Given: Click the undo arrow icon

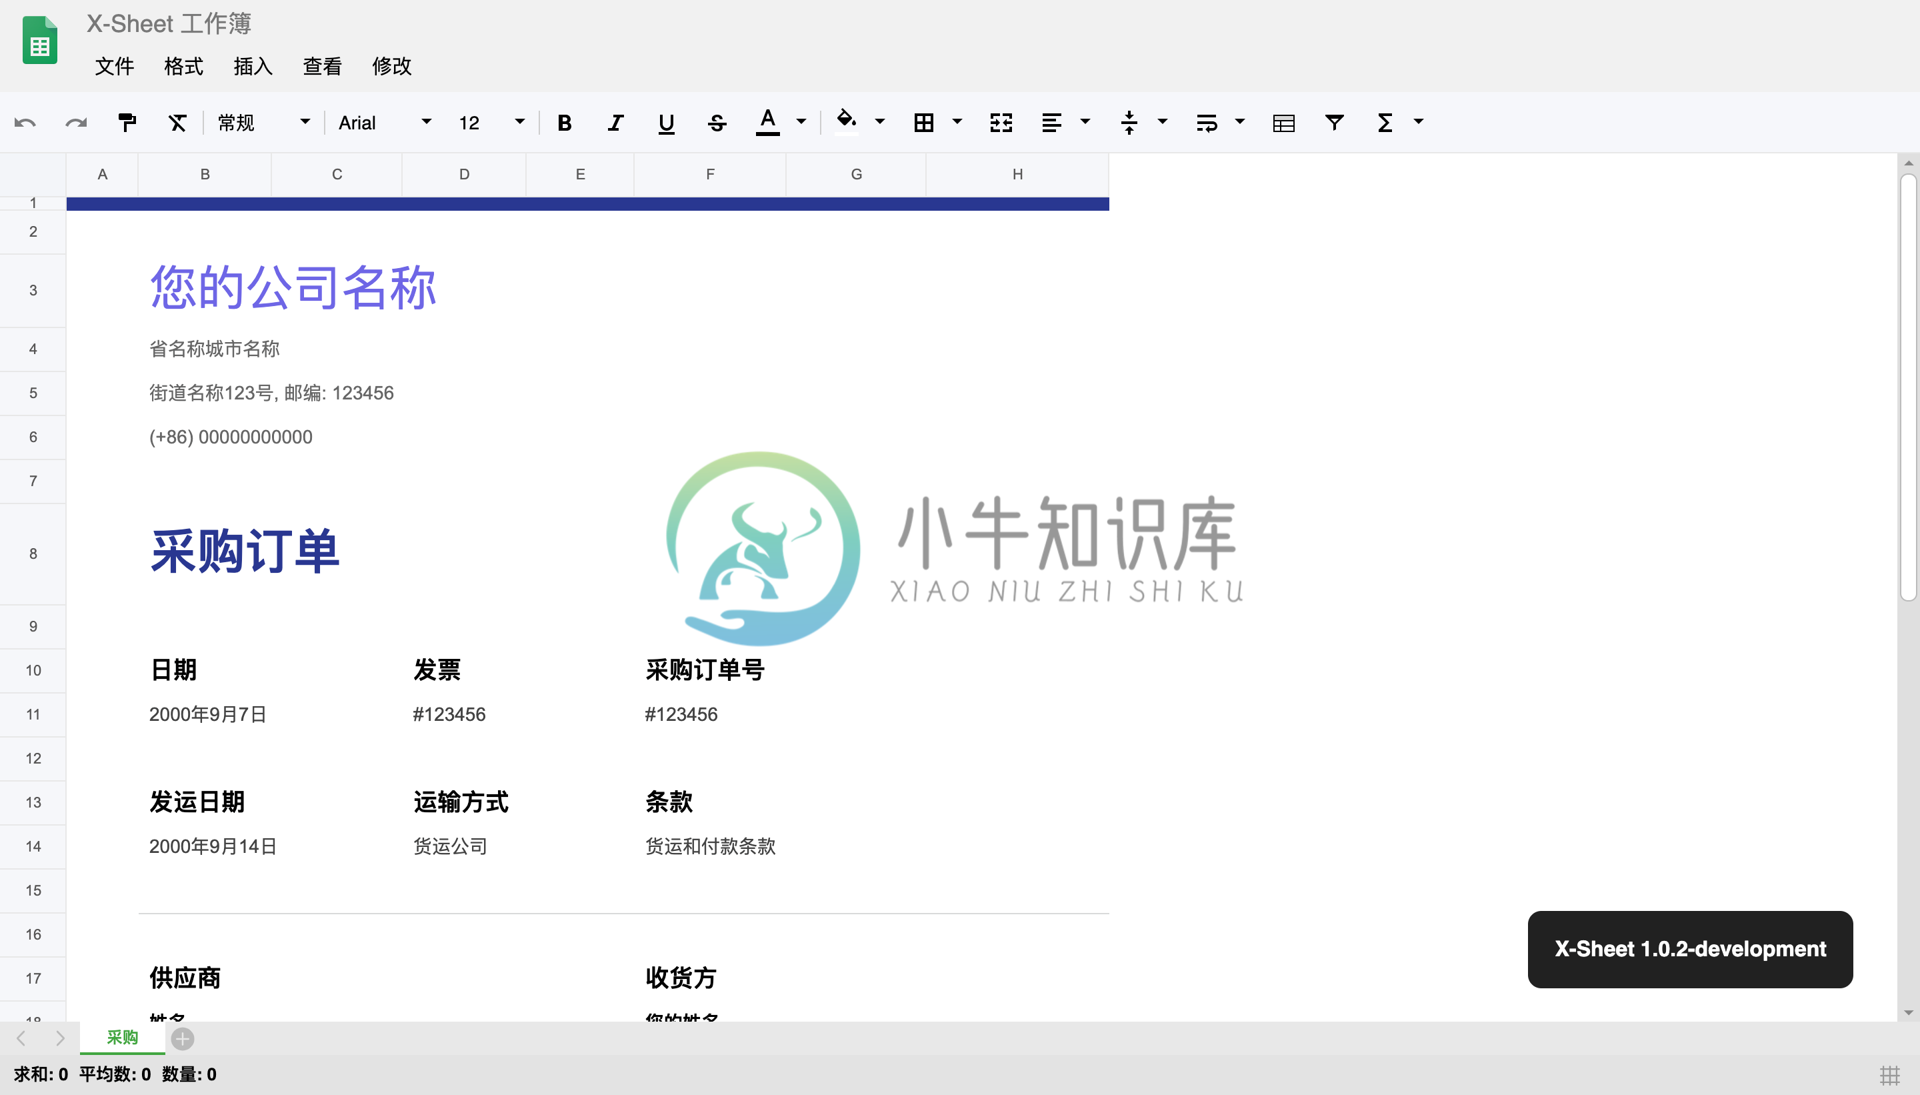Looking at the screenshot, I should (x=25, y=123).
